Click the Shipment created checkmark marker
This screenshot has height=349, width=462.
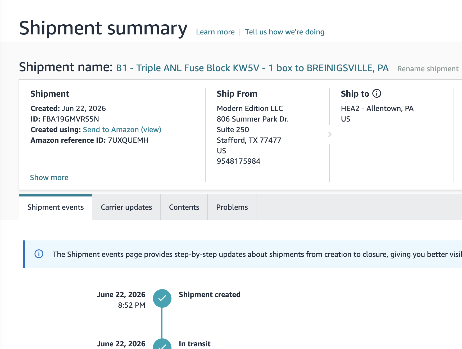[162, 298]
